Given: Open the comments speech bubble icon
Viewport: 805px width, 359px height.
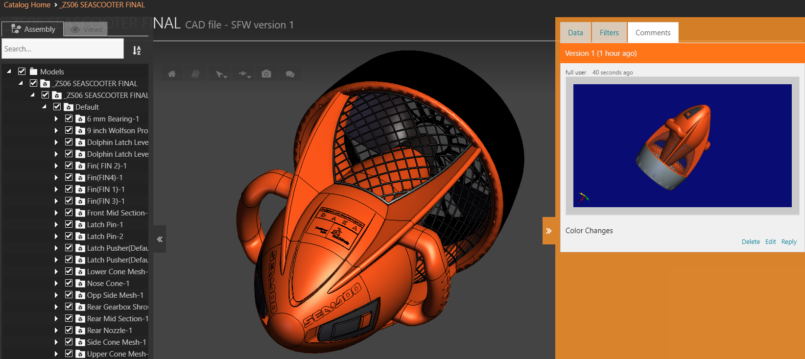Looking at the screenshot, I should [290, 74].
